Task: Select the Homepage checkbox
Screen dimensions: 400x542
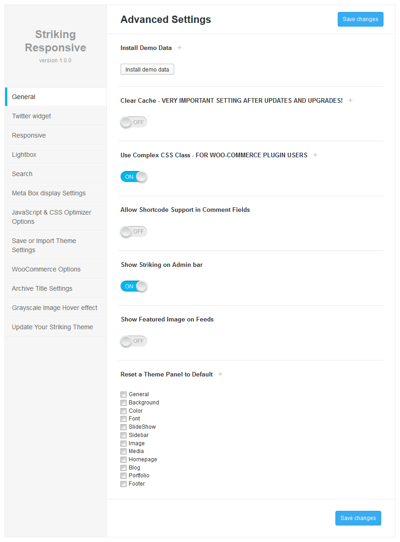Action: pyautogui.click(x=123, y=459)
